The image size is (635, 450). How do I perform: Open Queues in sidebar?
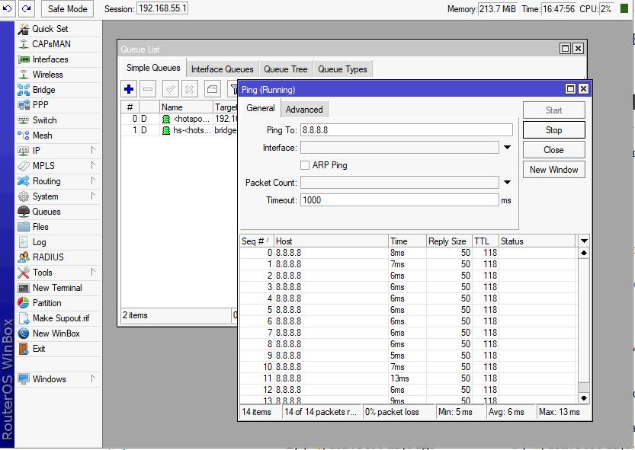(59, 212)
